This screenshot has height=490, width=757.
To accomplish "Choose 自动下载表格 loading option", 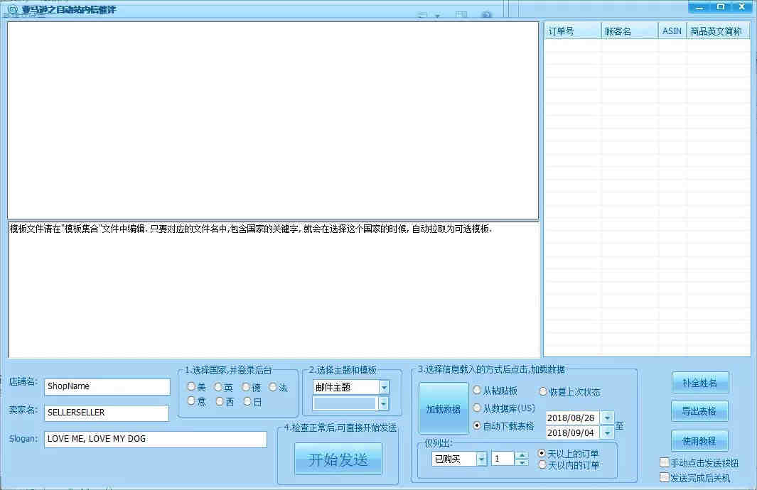I will click(477, 425).
